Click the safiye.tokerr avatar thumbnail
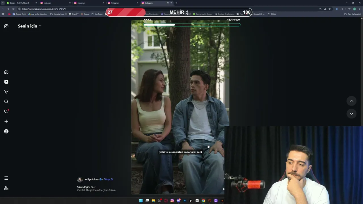 point(80,180)
